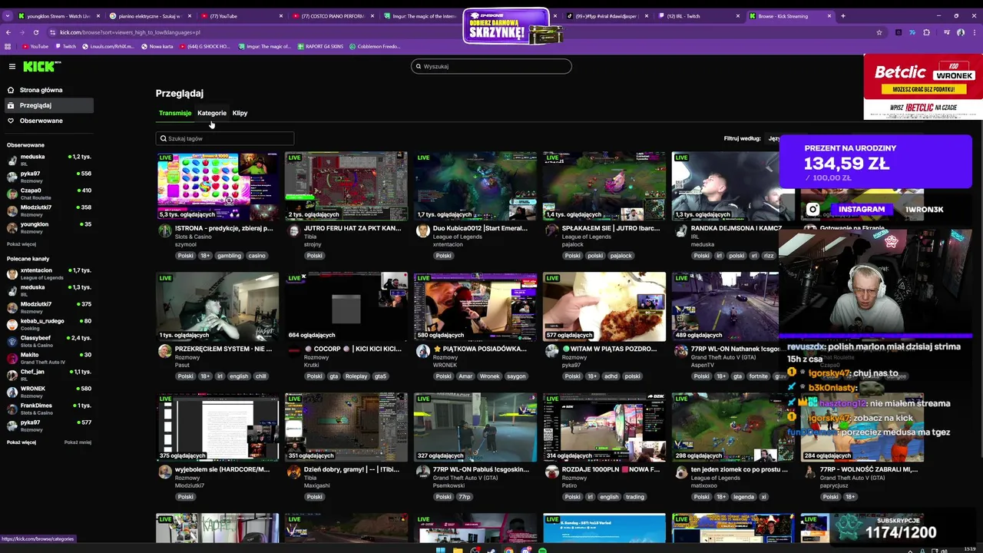Switch to the Klipy tab
Image resolution: width=983 pixels, height=553 pixels.
point(240,113)
